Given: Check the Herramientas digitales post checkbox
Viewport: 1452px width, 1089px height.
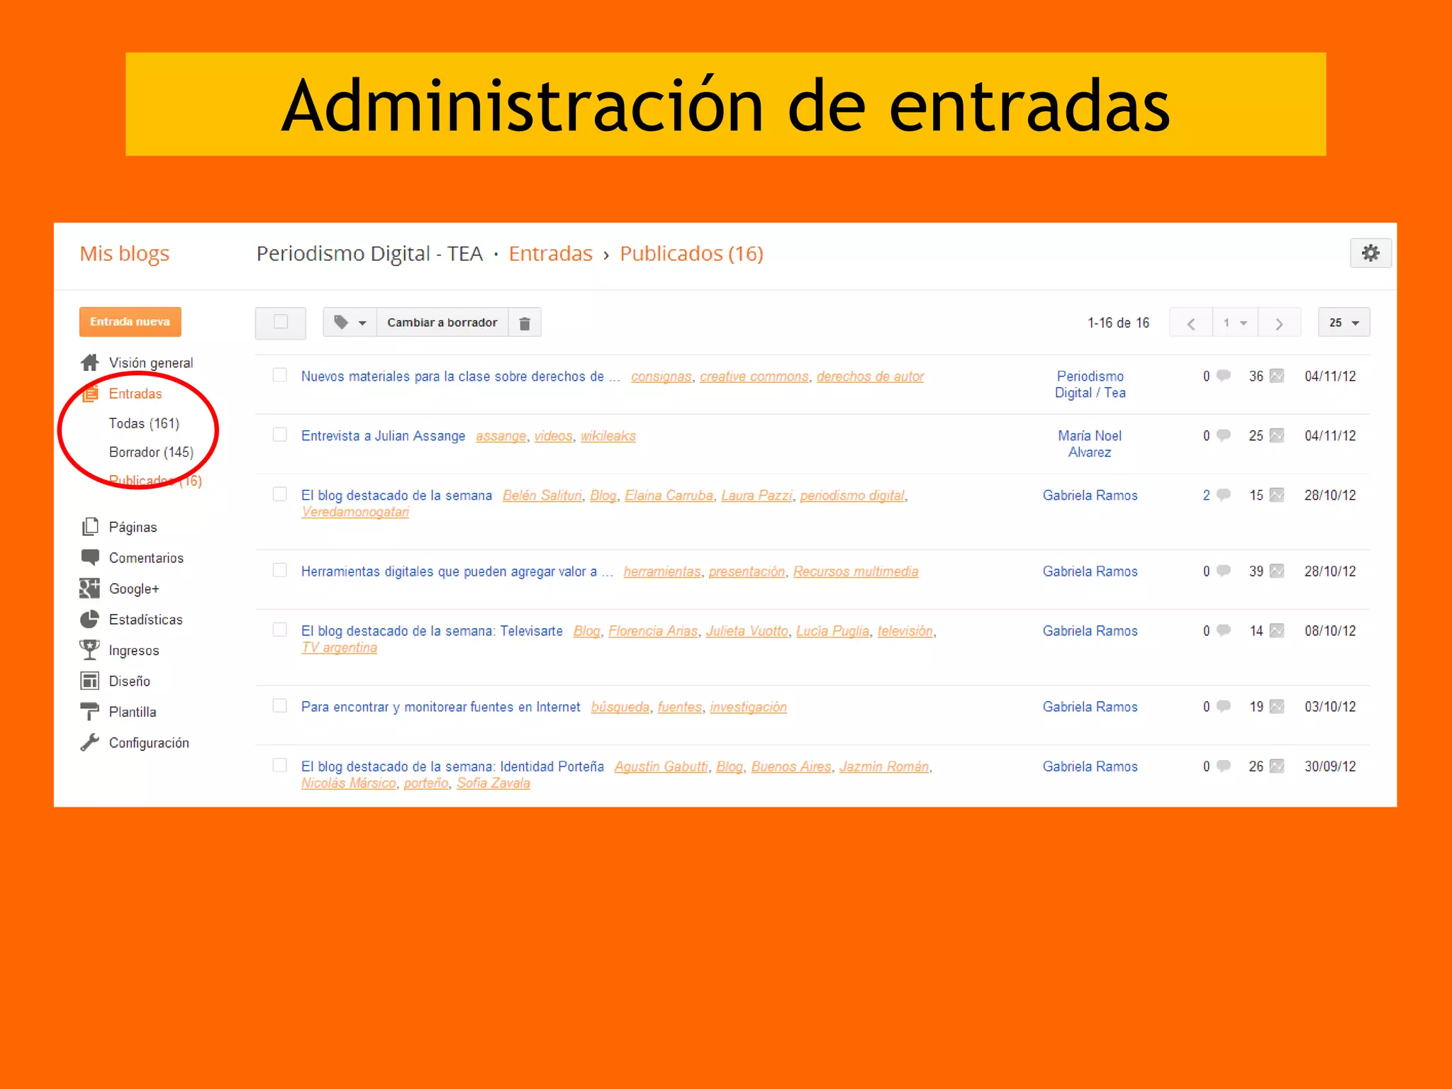Looking at the screenshot, I should 280,570.
